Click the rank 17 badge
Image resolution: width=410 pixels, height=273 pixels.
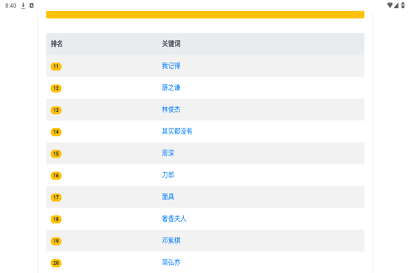tap(56, 197)
